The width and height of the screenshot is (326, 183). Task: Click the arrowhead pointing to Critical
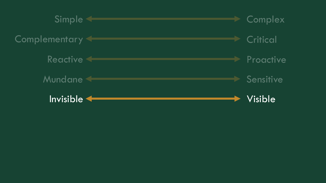(237, 39)
